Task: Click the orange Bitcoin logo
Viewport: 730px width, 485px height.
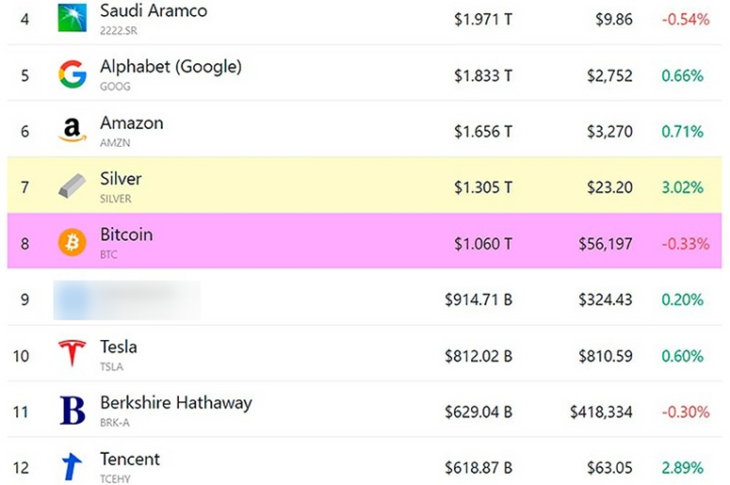Action: click(72, 242)
